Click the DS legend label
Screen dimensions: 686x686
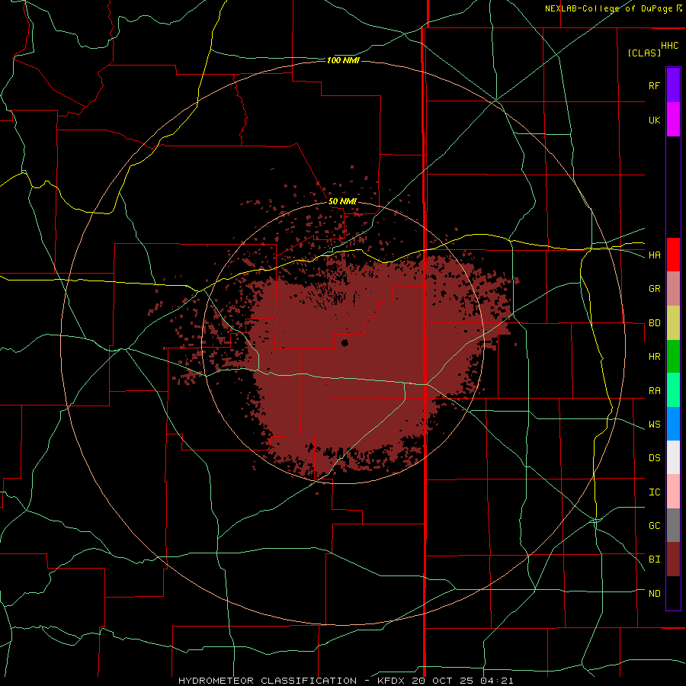point(654,458)
